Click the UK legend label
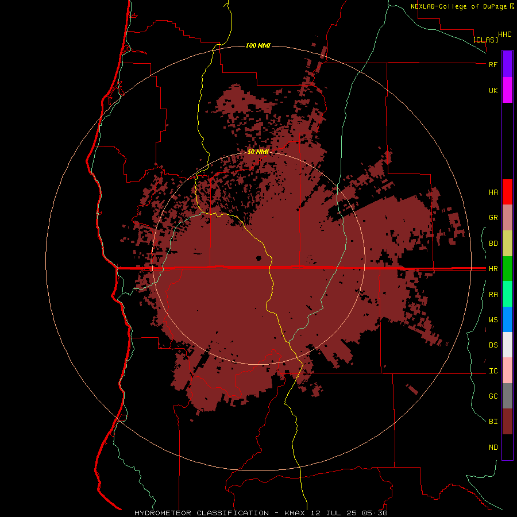 point(493,90)
